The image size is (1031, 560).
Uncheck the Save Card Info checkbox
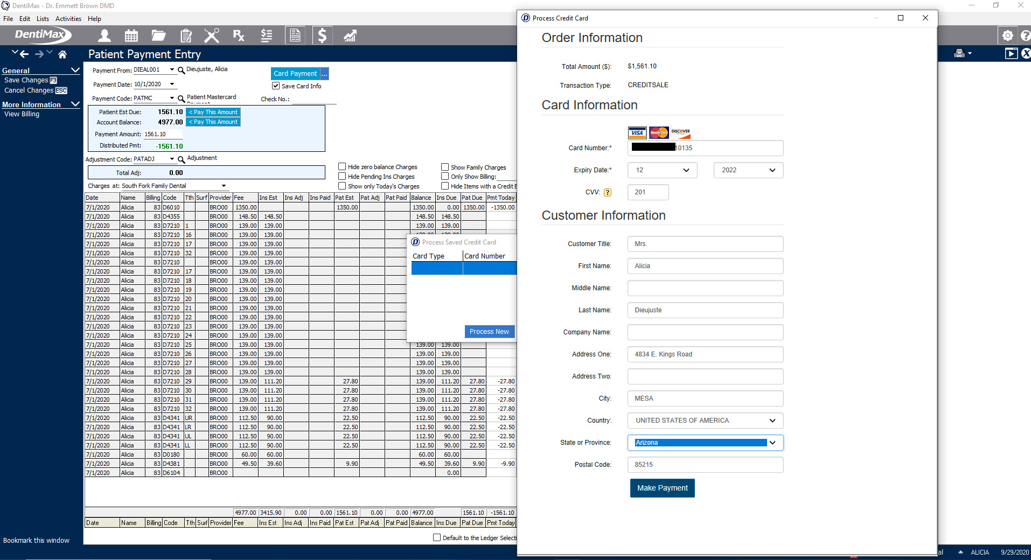pyautogui.click(x=275, y=86)
